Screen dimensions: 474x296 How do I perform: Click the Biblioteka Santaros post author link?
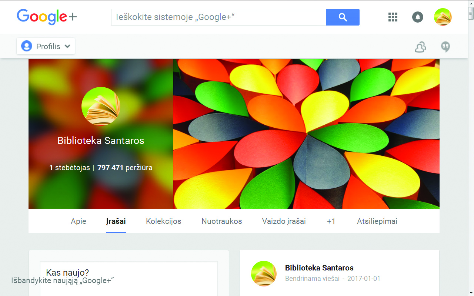click(319, 268)
